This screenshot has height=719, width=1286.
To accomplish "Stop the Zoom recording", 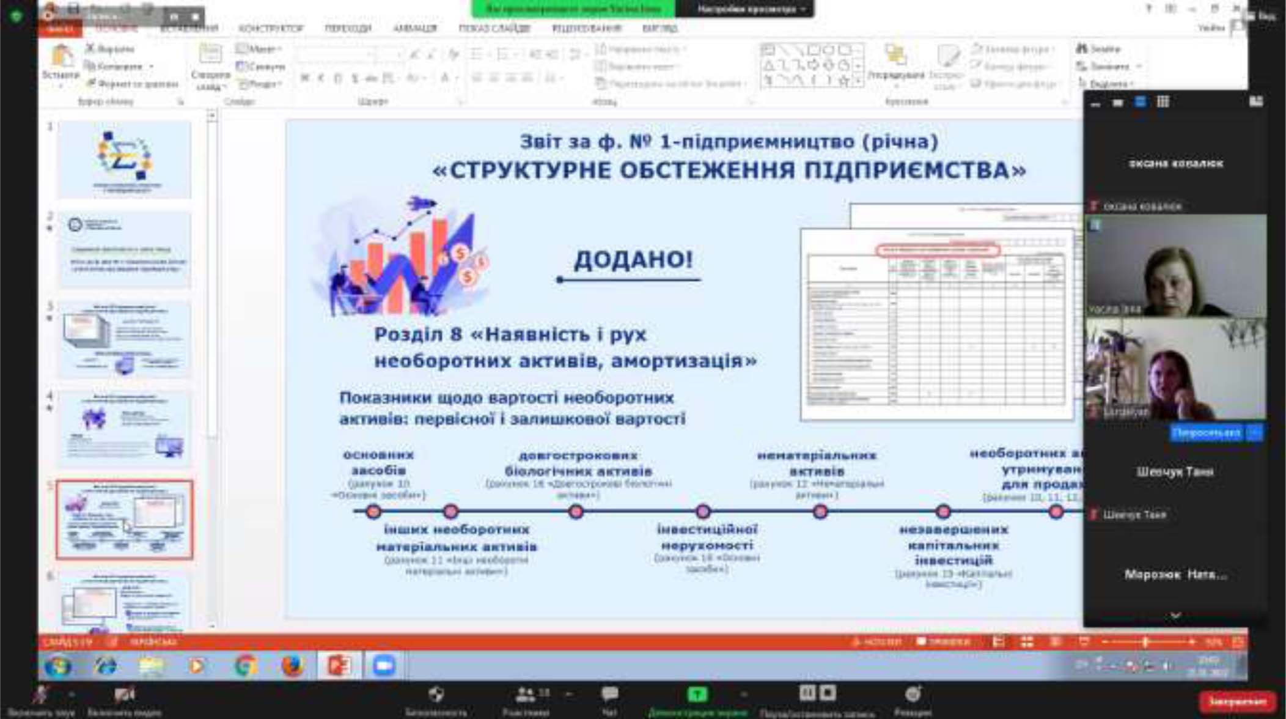I will point(828,693).
